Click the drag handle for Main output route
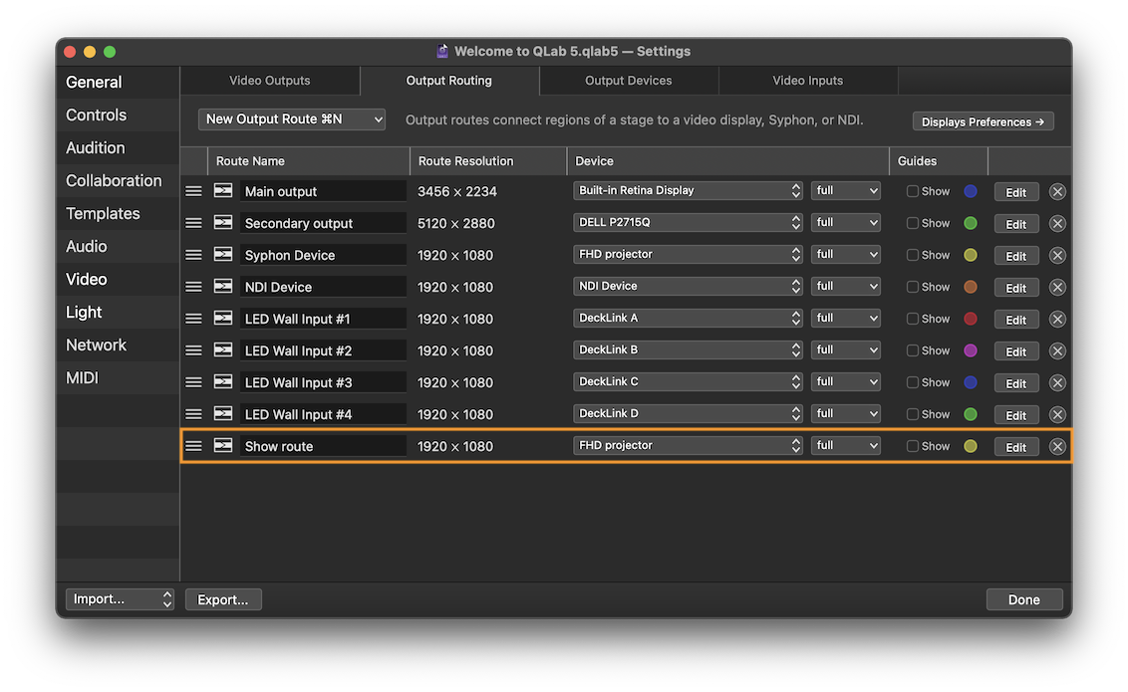This screenshot has width=1128, height=692. pyautogui.click(x=193, y=191)
